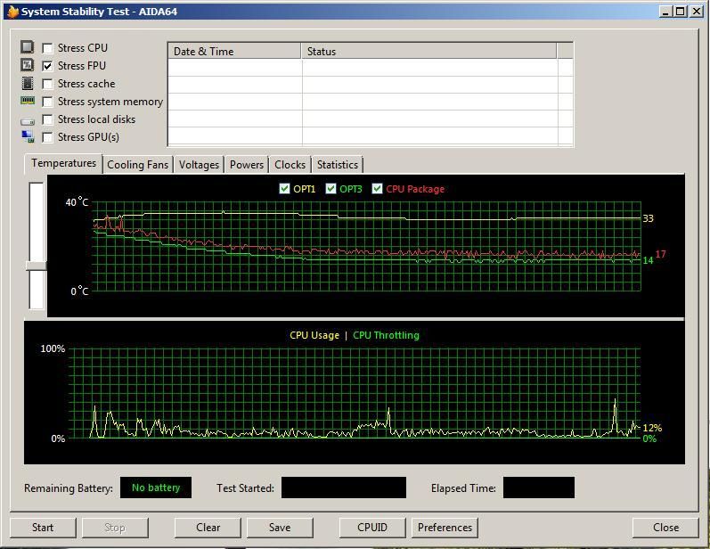Close the System Stability Test window
The height and width of the screenshot is (549, 710).
coord(665,528)
